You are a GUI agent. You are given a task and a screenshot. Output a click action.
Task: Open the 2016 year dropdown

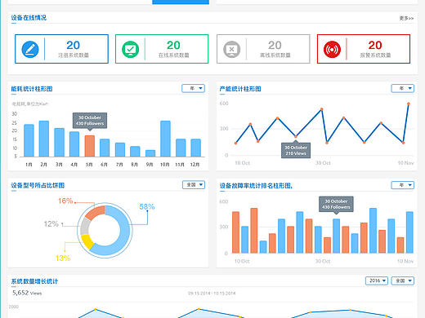377,280
